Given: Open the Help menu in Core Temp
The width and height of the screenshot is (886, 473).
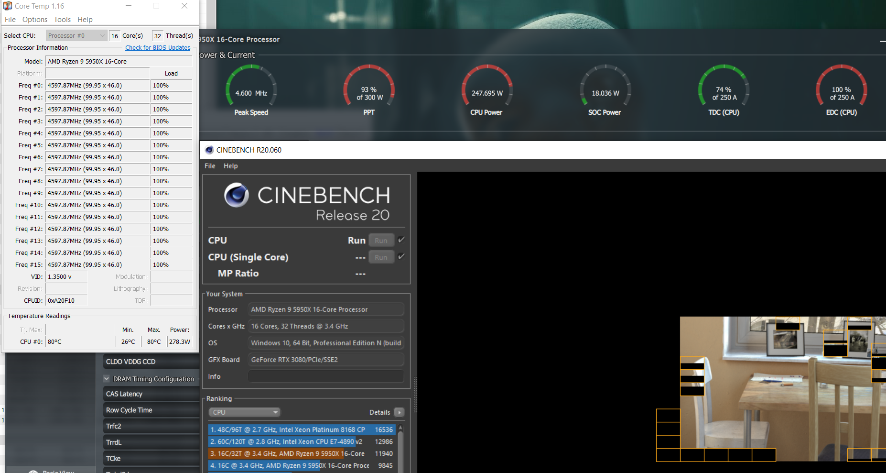Looking at the screenshot, I should tap(85, 20).
